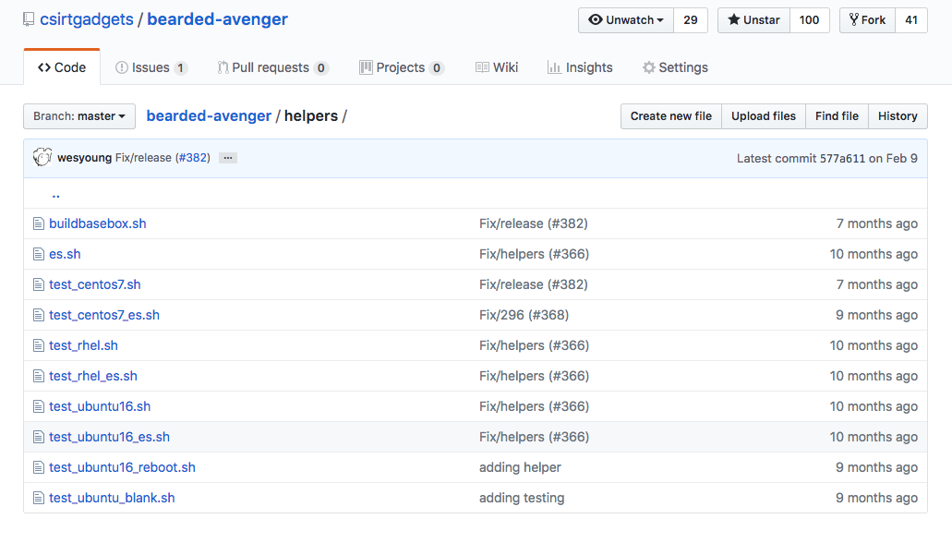Open test_ubuntu16.sh file
Image resolution: width=952 pixels, height=543 pixels.
click(100, 406)
